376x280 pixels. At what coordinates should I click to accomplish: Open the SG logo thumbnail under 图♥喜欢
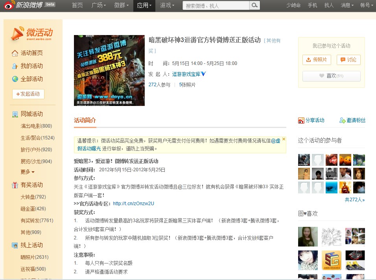point(332,260)
